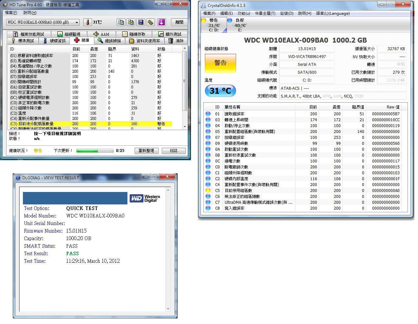Open HD Tune 說明(H) menu
This screenshot has height=324, width=418.
pyautogui.click(x=30, y=13)
